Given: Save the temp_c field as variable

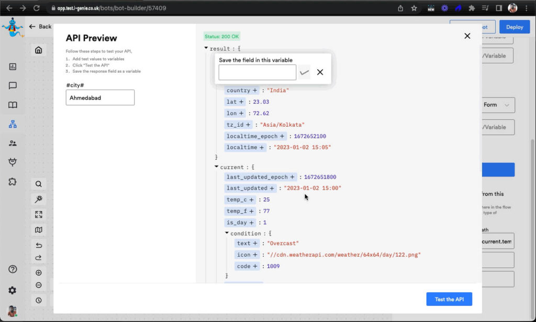Looking at the screenshot, I should 251,199.
